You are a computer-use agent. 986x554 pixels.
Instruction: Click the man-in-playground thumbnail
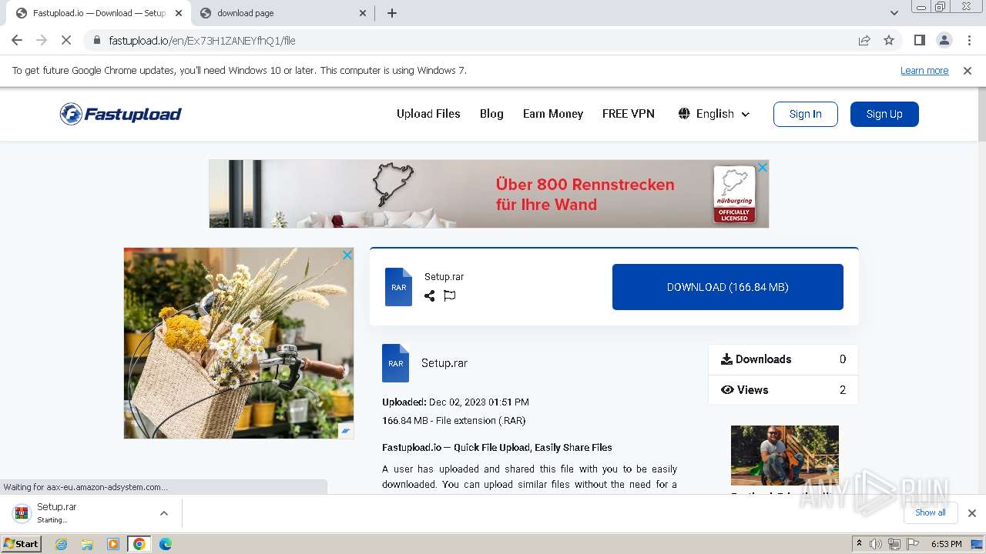785,455
